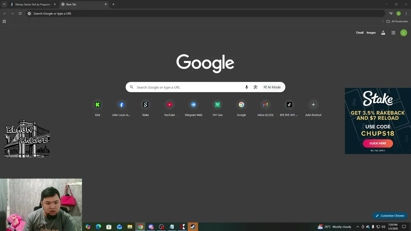Click the CLICK HERE button on Stake ad
This screenshot has width=411, height=231.
point(378,143)
